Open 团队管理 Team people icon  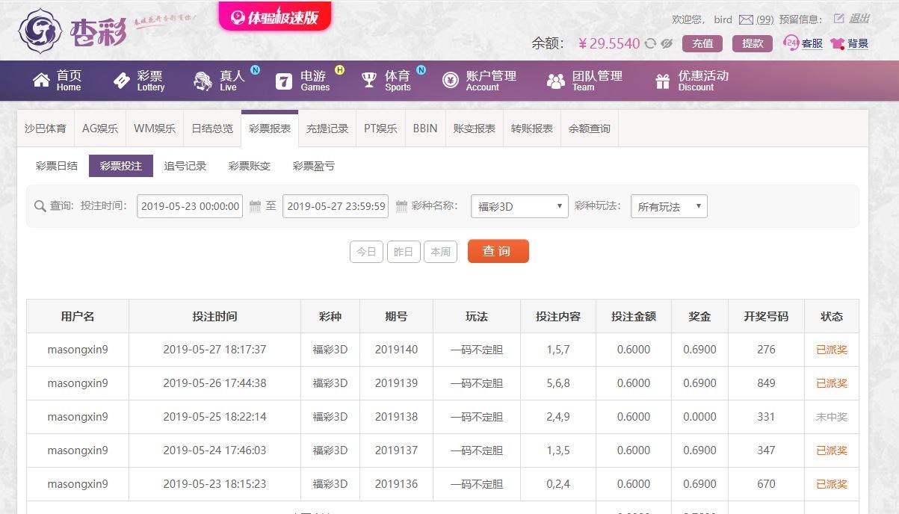[x=556, y=81]
